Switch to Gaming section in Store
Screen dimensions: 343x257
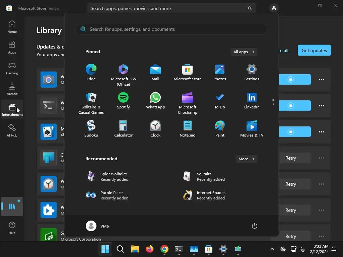[12, 68]
